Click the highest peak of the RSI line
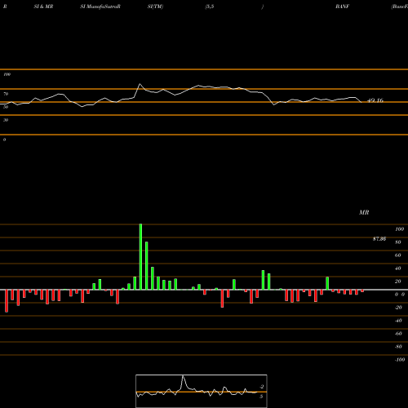 coord(140,84)
